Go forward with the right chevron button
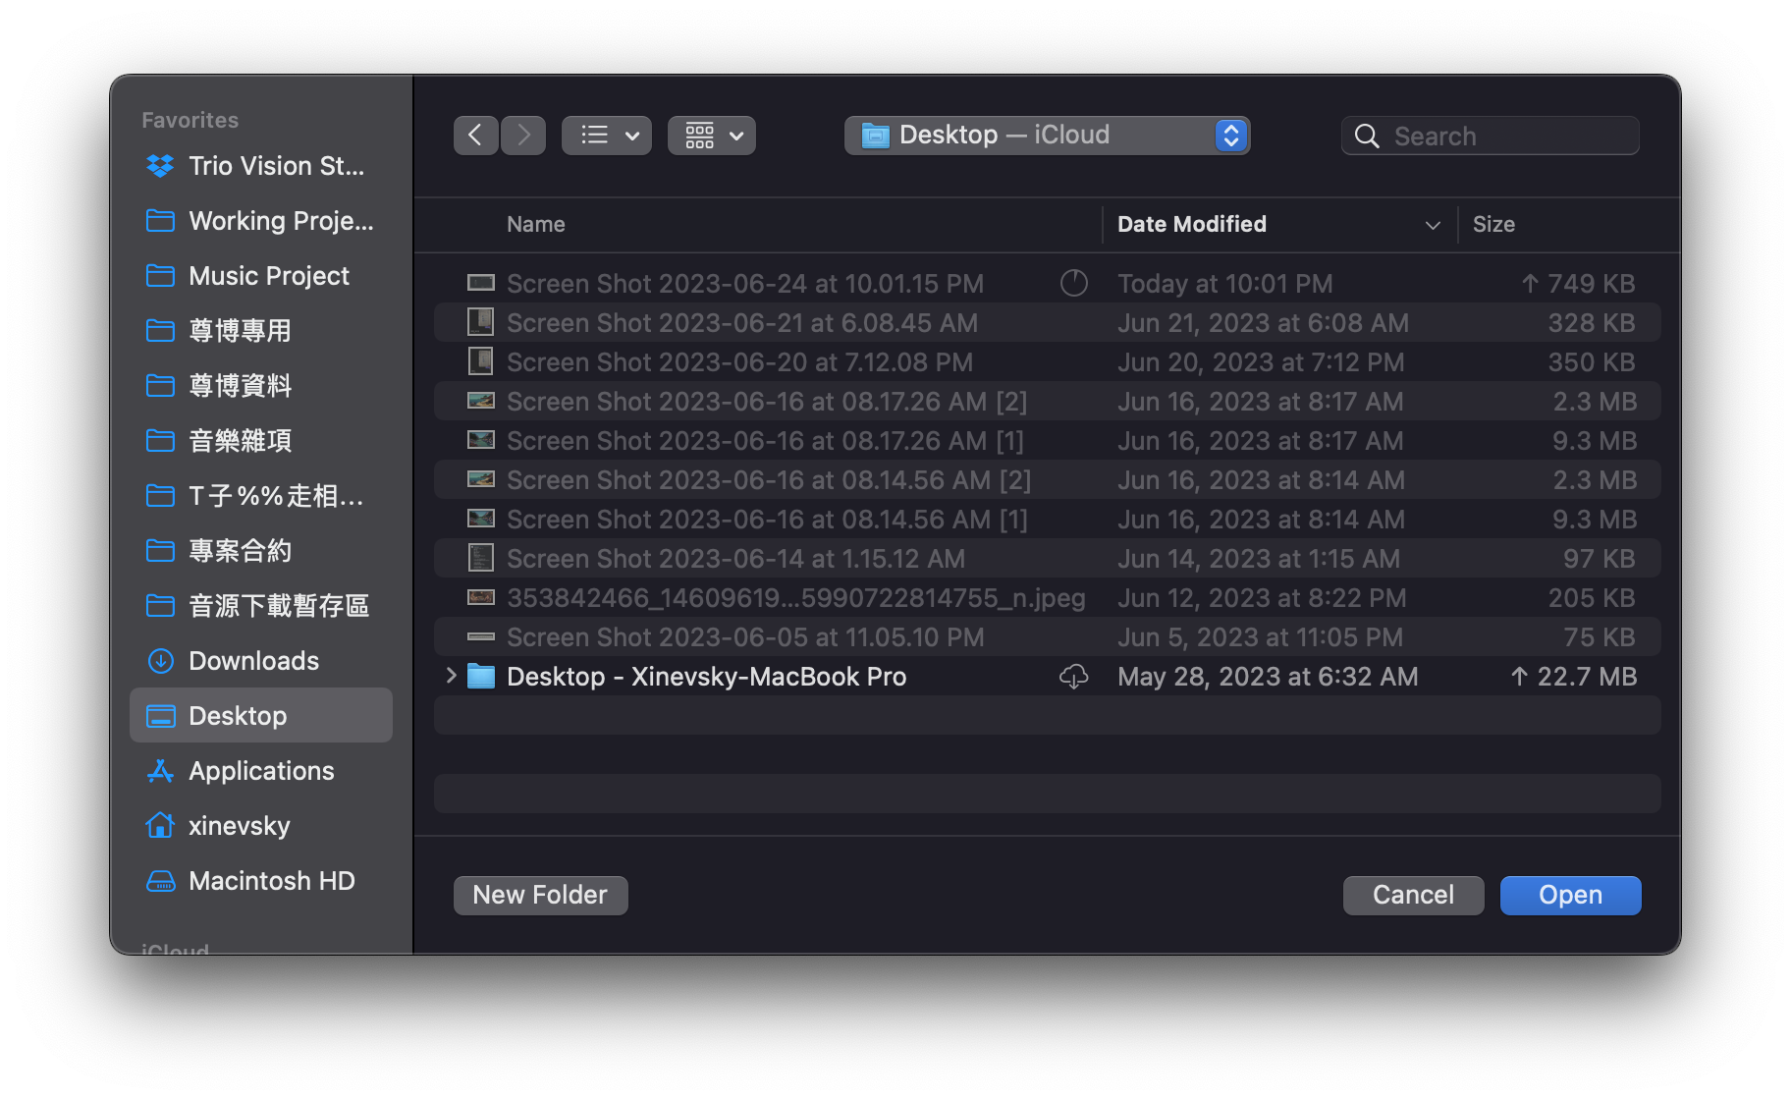The image size is (1791, 1100). pos(523,136)
